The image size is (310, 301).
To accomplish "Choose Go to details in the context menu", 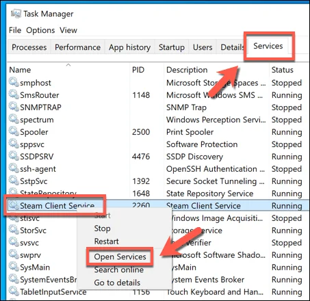I will pos(117,283).
